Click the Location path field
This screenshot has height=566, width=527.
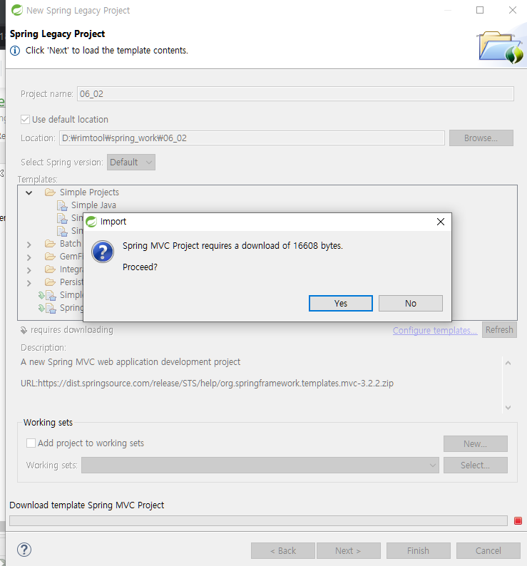252,138
